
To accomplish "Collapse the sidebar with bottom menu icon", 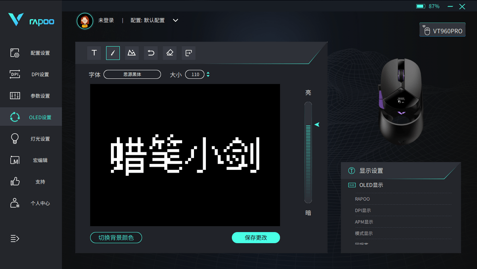I will pos(15,238).
